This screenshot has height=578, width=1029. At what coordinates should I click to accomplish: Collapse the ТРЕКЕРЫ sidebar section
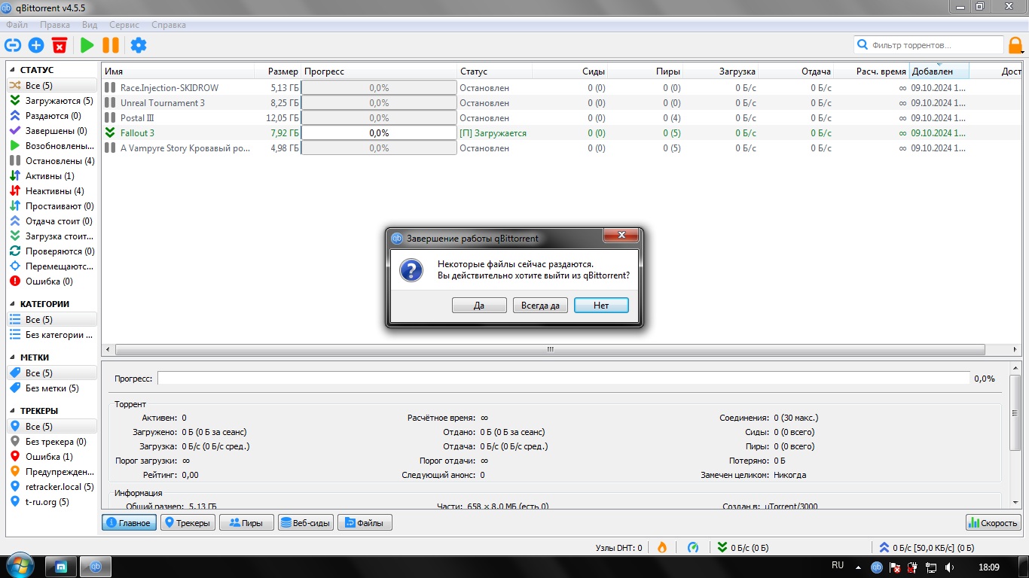pos(14,411)
